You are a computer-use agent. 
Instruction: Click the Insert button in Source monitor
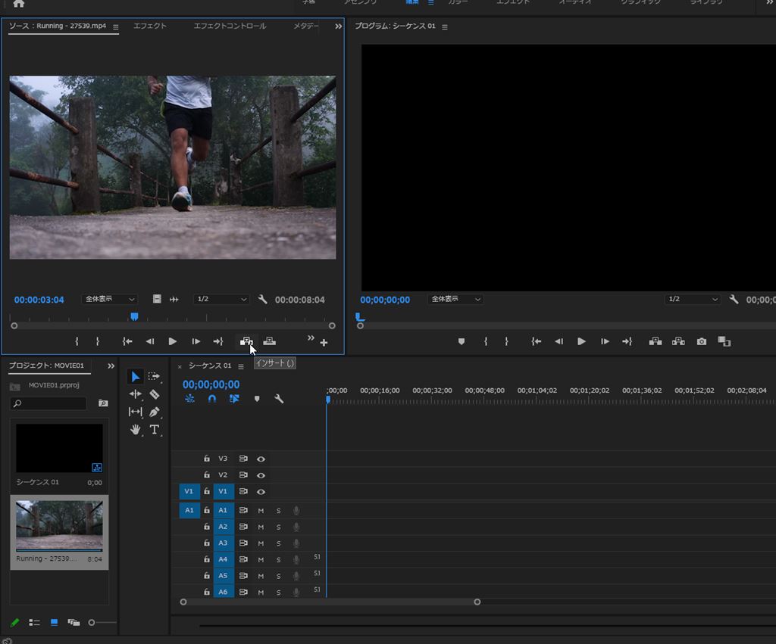(246, 342)
